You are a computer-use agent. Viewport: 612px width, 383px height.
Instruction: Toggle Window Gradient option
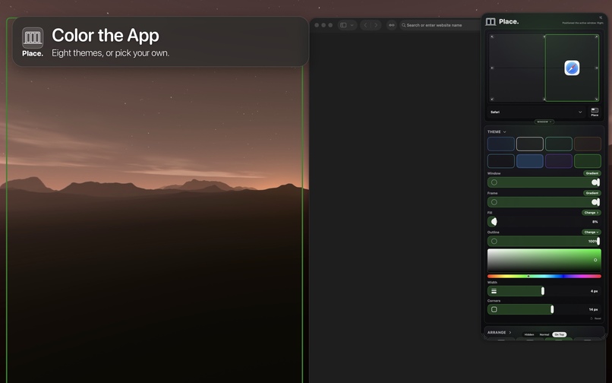592,173
